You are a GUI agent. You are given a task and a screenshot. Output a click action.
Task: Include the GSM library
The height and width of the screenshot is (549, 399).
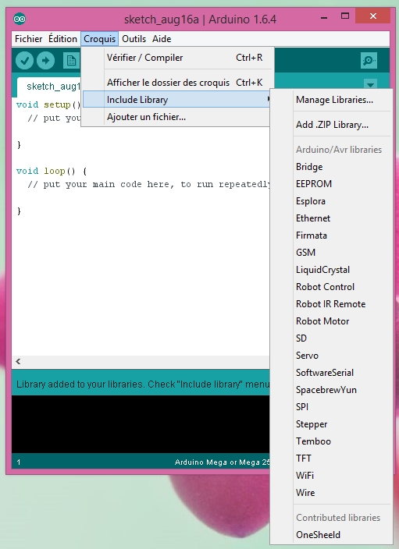[332, 253]
